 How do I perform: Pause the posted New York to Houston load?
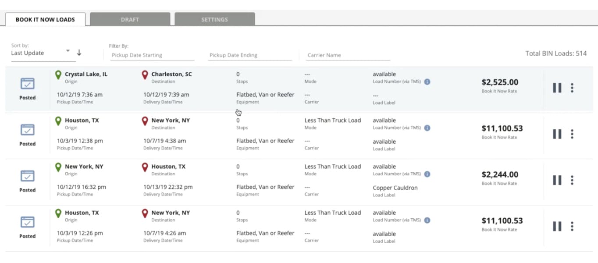point(557,180)
